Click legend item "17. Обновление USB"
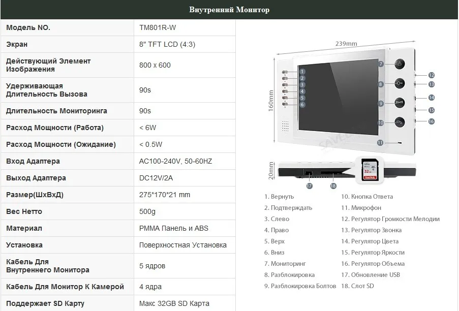459x311 pixels. 371,275
